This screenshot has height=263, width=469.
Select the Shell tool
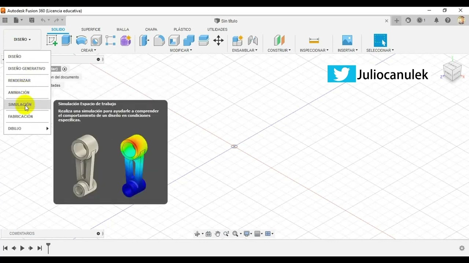[x=174, y=40]
